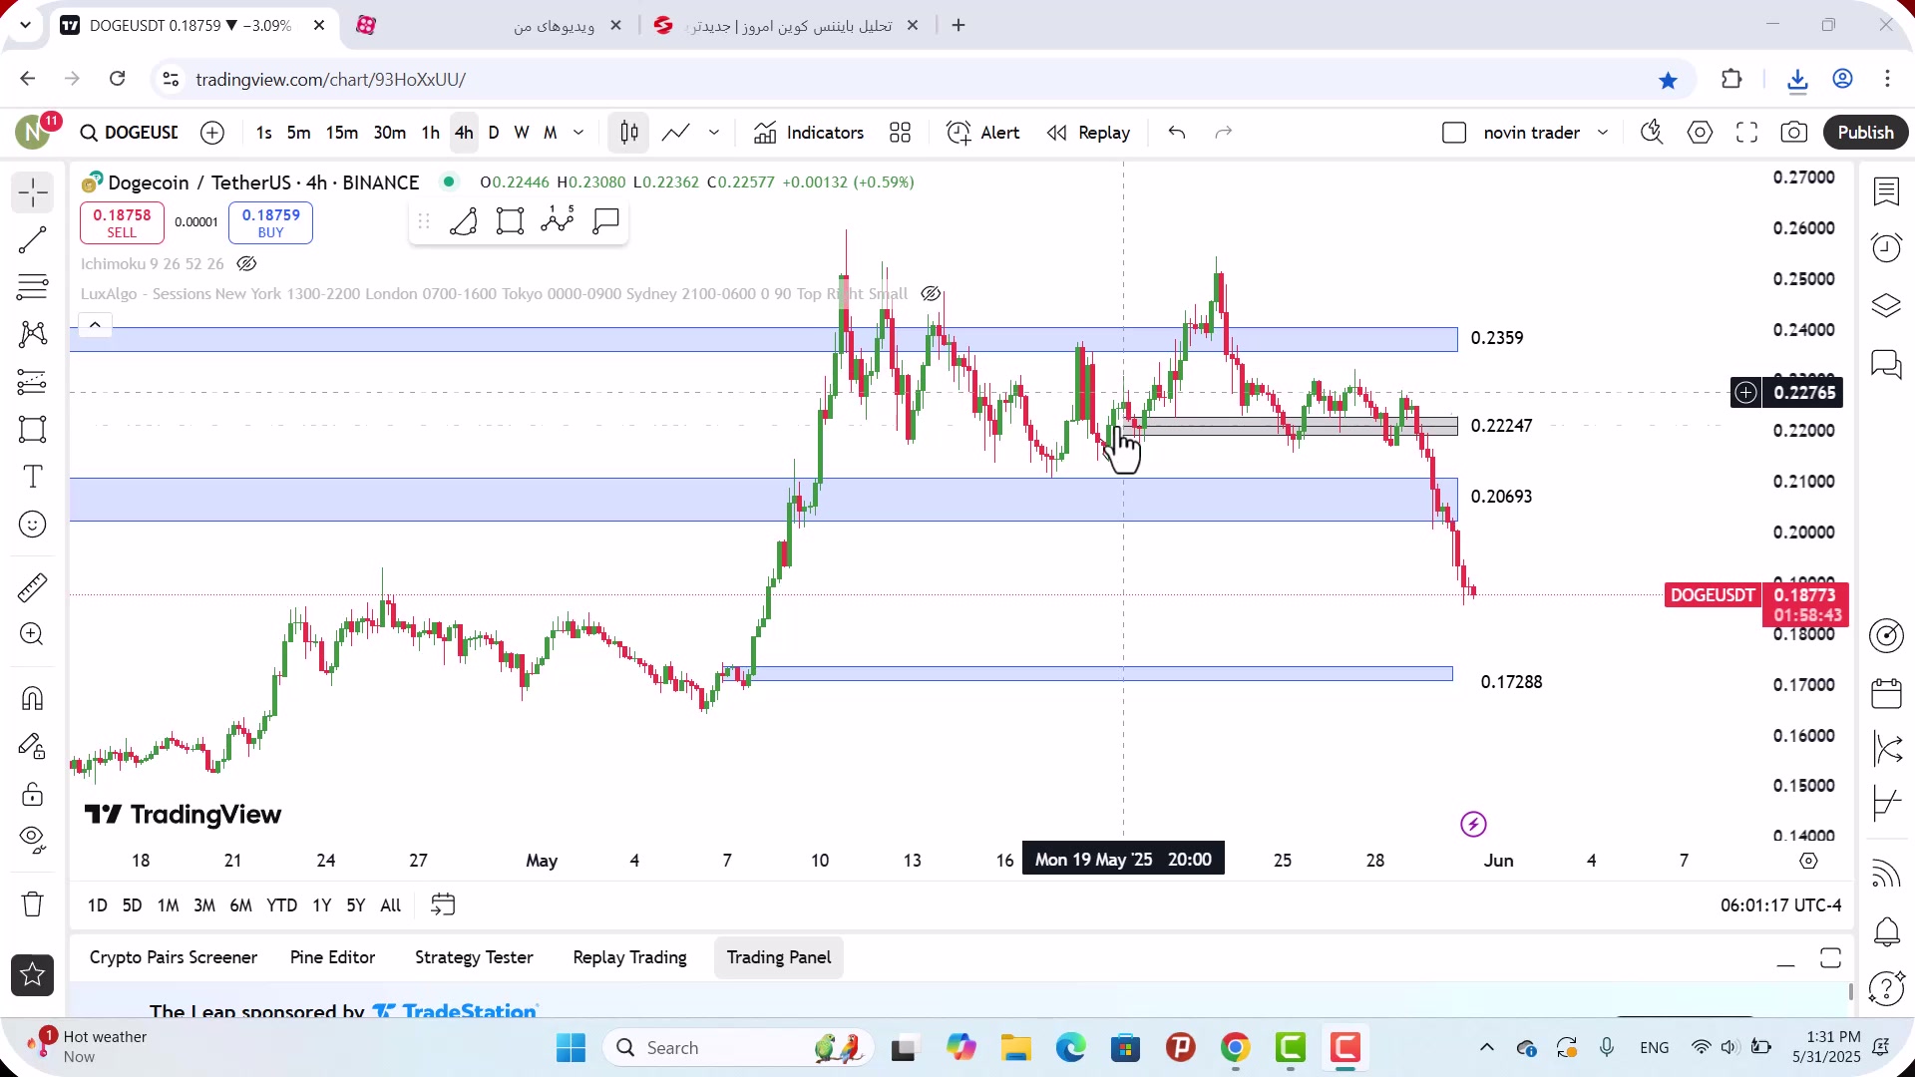1915x1077 pixels.
Task: Create an Alert
Action: [982, 133]
